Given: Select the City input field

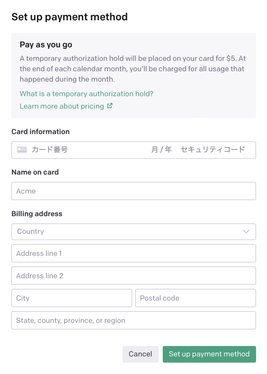Looking at the screenshot, I should coord(72,298).
